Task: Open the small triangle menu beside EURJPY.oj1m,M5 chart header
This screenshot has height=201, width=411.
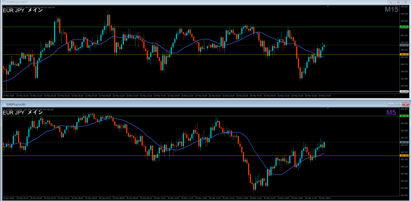Action: [x=4, y=110]
